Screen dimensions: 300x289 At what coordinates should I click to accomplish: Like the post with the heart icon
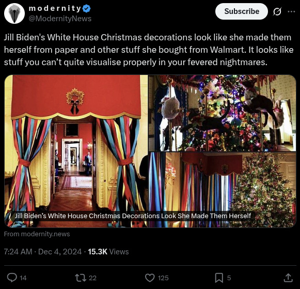tap(150, 278)
